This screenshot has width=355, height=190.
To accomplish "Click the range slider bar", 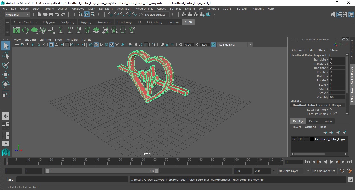I will click(102, 171).
